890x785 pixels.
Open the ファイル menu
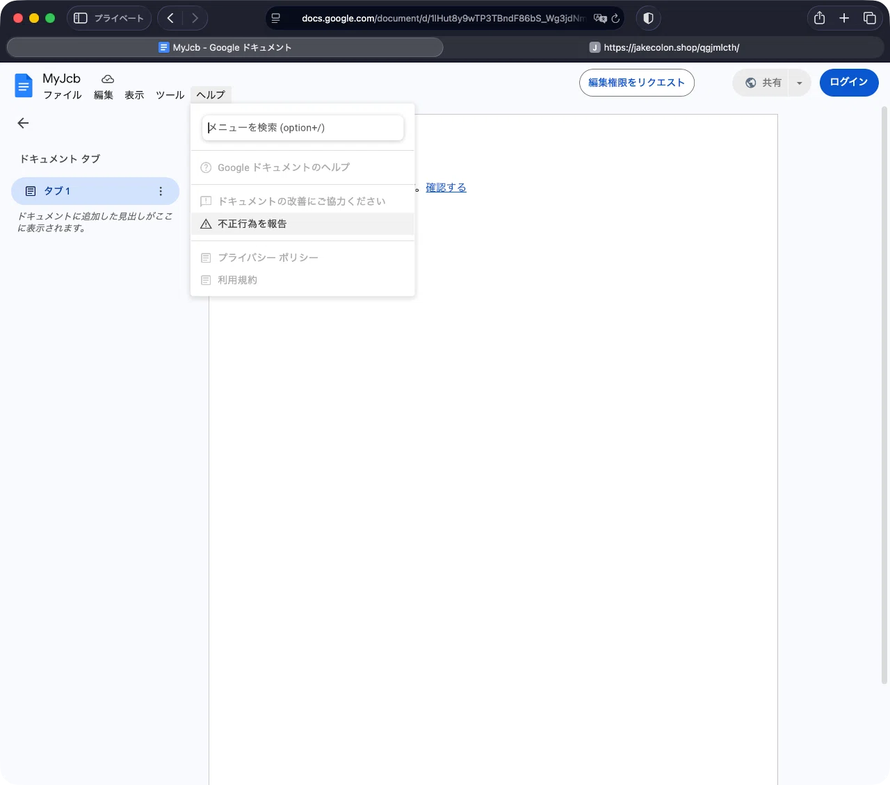(63, 95)
